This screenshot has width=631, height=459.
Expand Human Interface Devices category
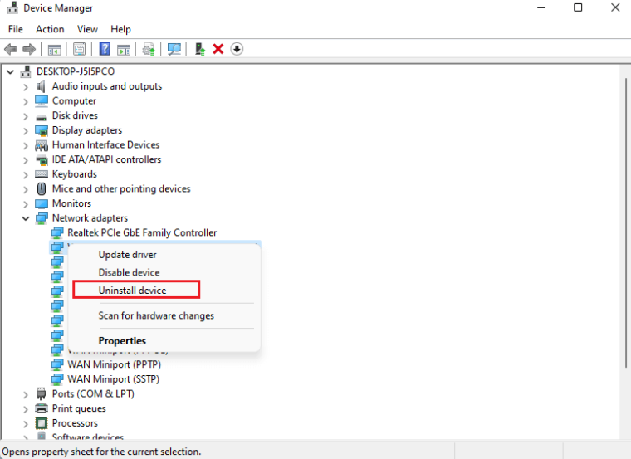pyautogui.click(x=26, y=145)
